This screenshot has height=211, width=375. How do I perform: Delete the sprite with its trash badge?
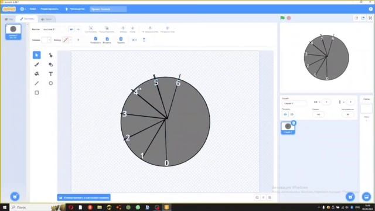[294, 123]
